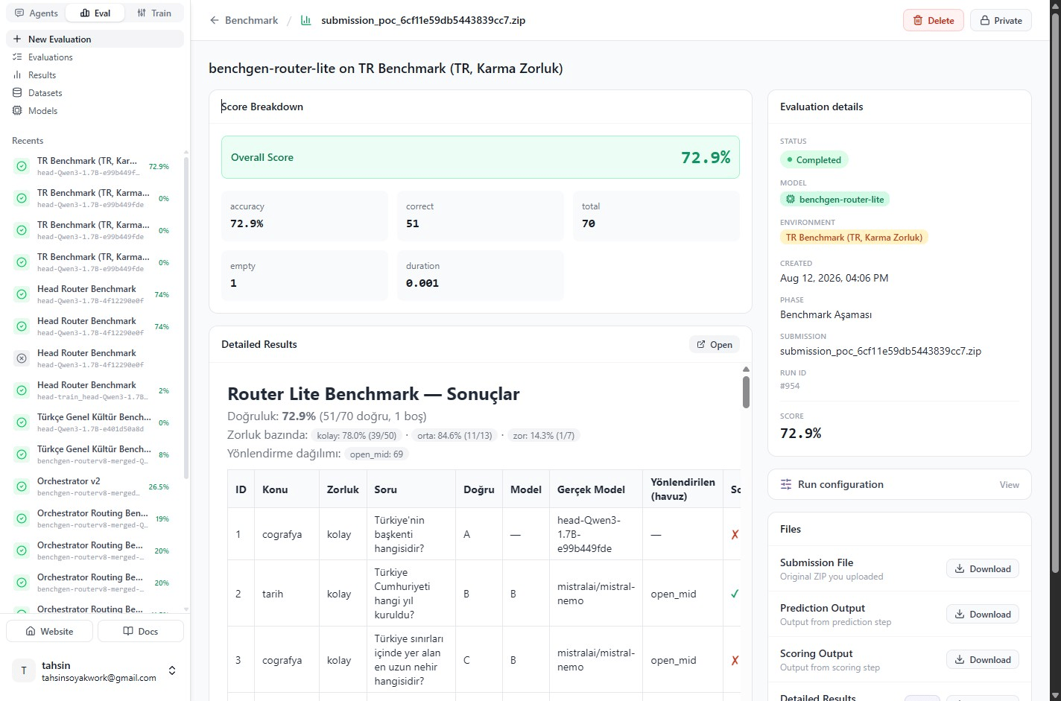This screenshot has height=701, width=1061.
Task: Click the external-link icon on Open button
Action: click(701, 344)
